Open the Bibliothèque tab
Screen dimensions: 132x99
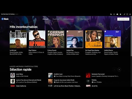[x=68, y=19]
